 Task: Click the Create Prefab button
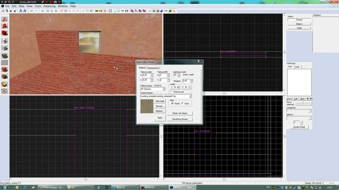point(299,127)
